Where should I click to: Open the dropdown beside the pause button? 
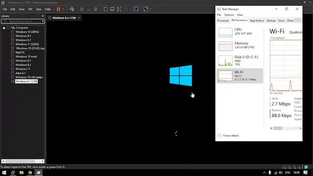63,9
